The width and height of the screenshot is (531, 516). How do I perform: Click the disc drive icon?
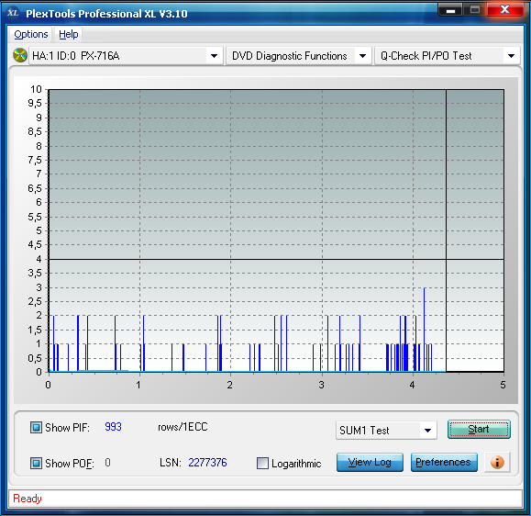coord(20,55)
